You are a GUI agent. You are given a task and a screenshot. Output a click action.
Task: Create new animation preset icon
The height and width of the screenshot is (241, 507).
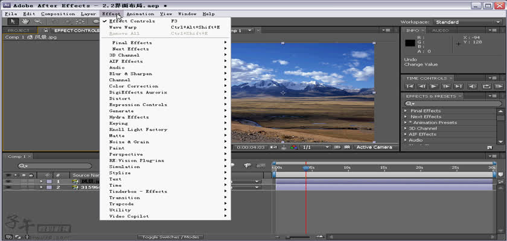(x=489, y=148)
